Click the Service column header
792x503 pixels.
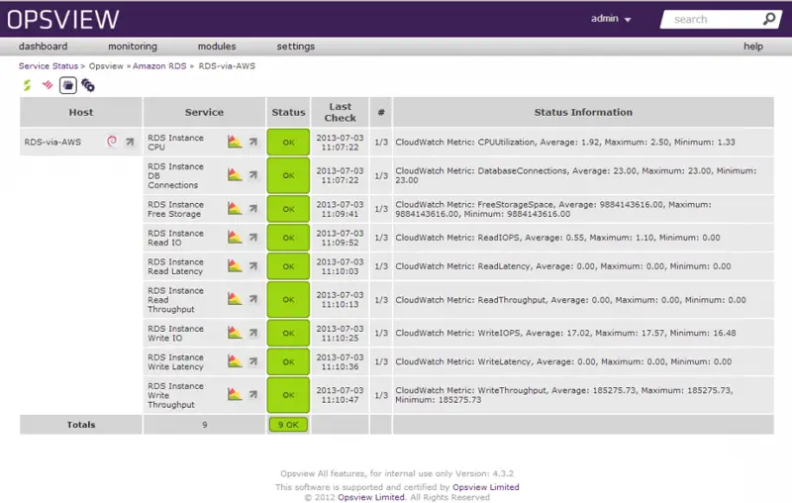pos(204,112)
